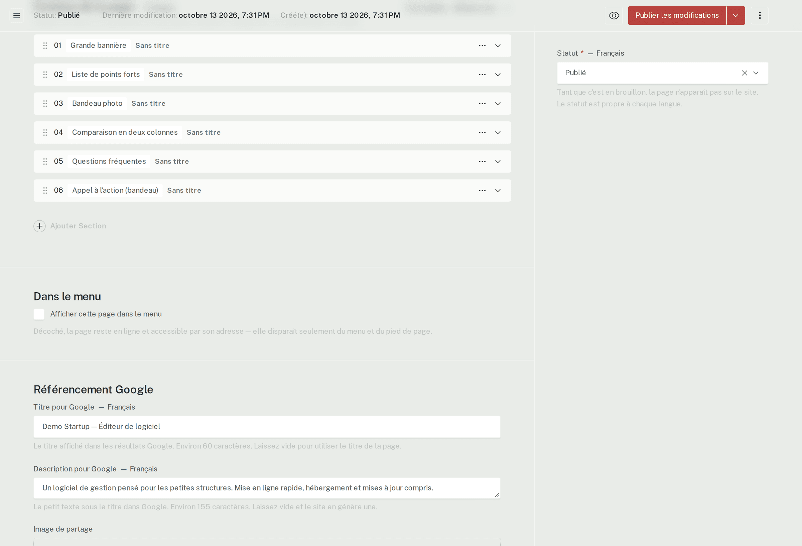Image resolution: width=802 pixels, height=546 pixels.
Task: Open the vertical three-dot document menu
Action: (x=760, y=15)
